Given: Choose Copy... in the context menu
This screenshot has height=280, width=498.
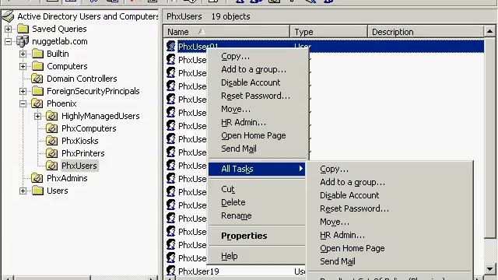Looking at the screenshot, I should click(x=235, y=57).
